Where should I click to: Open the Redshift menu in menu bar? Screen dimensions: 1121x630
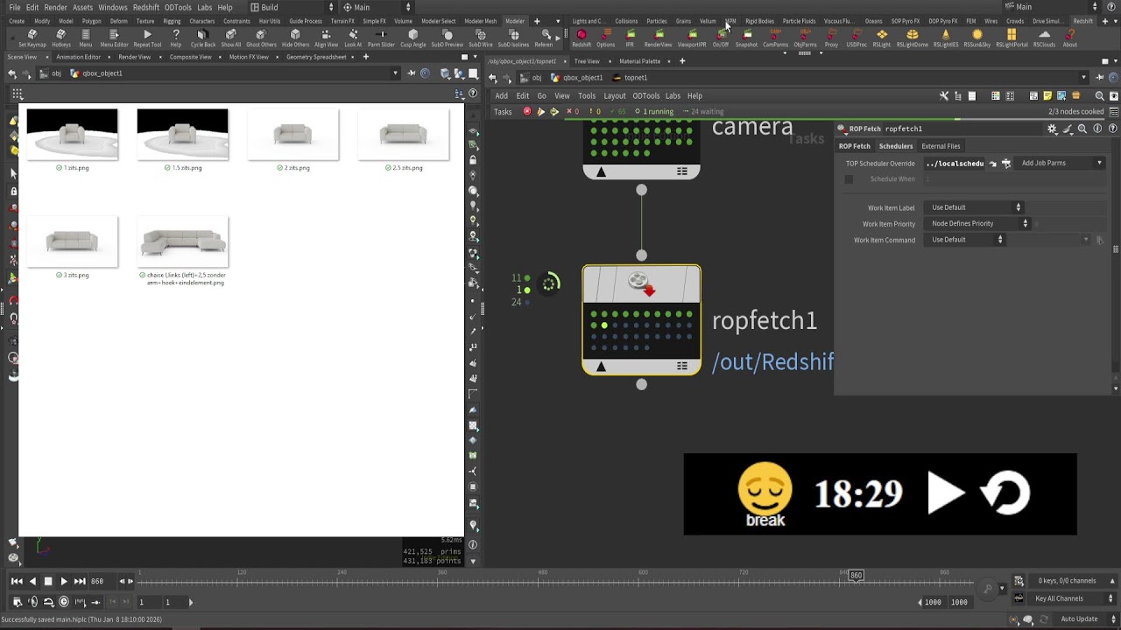tap(146, 7)
